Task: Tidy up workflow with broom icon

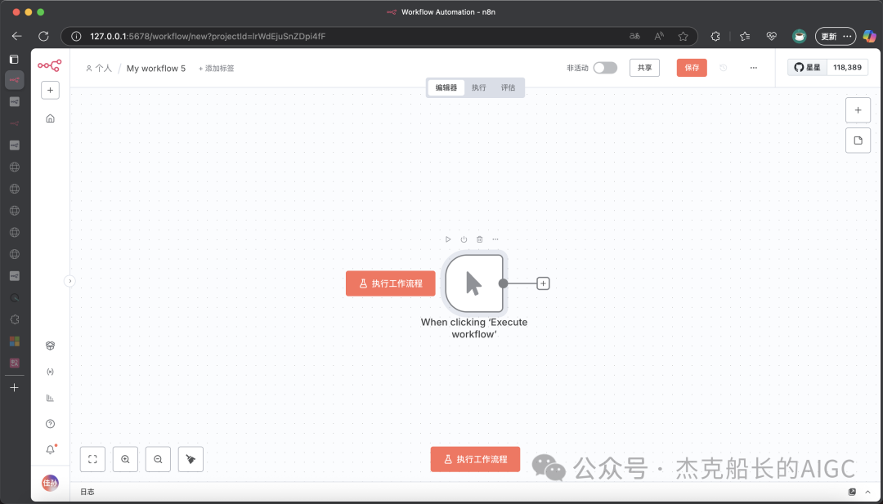Action: pyautogui.click(x=190, y=459)
